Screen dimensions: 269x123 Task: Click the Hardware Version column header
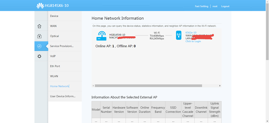click(119, 110)
